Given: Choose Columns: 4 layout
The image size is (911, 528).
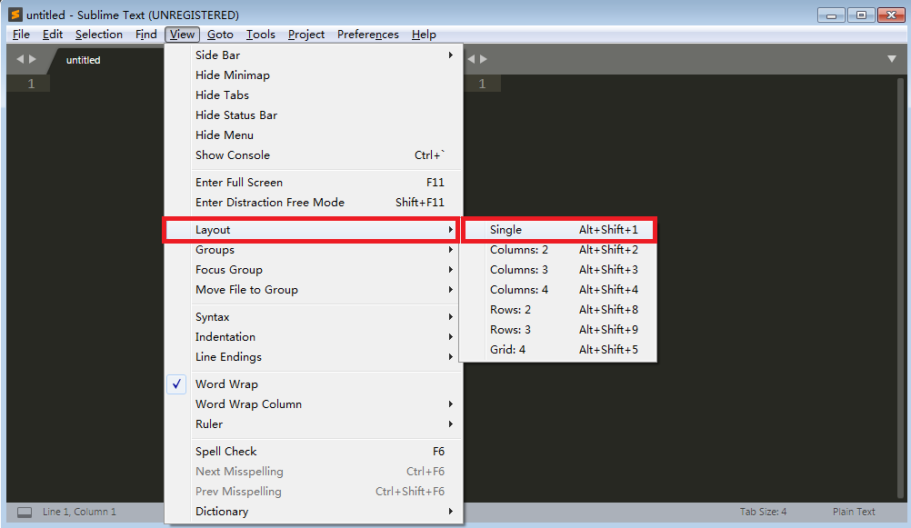Looking at the screenshot, I should [558, 289].
